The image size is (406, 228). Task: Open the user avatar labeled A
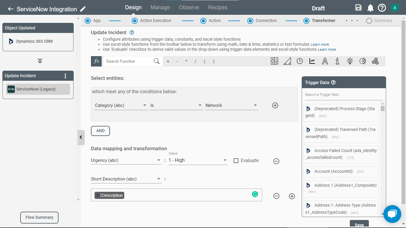pyautogui.click(x=395, y=8)
